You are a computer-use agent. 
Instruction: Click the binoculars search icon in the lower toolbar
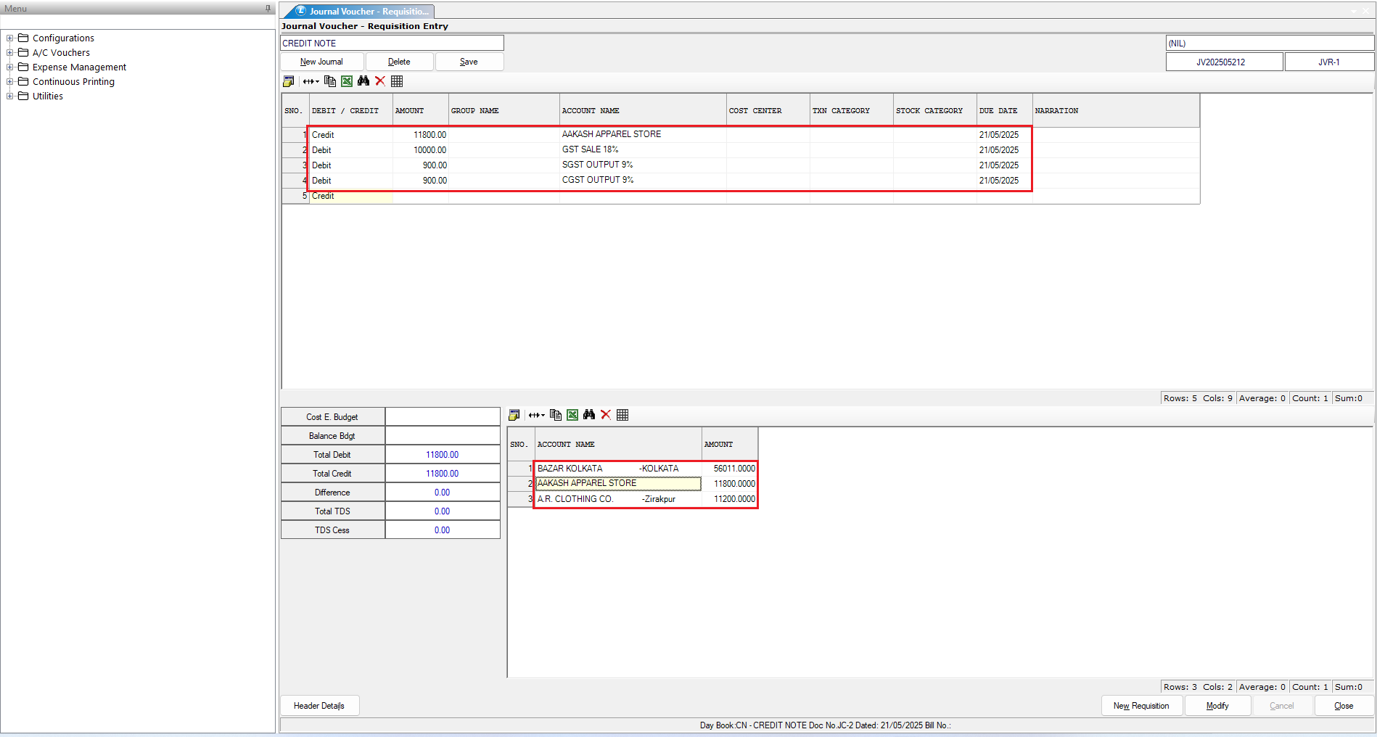(x=589, y=415)
